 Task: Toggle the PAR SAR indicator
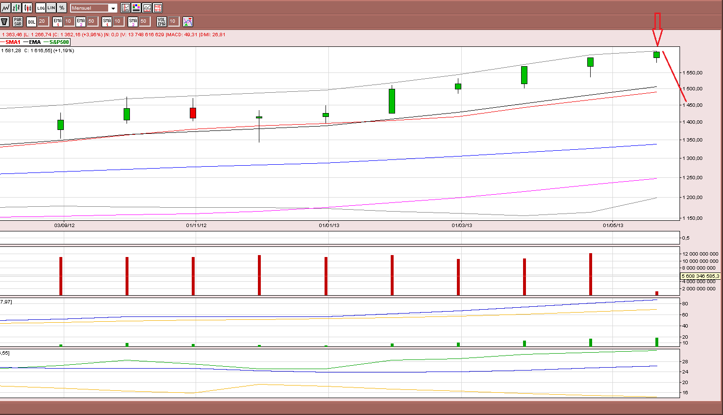click(18, 21)
